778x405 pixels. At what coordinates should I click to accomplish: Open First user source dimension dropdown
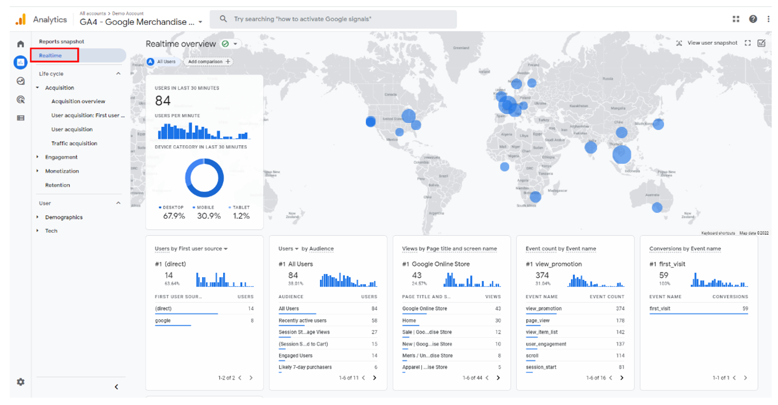tap(226, 249)
